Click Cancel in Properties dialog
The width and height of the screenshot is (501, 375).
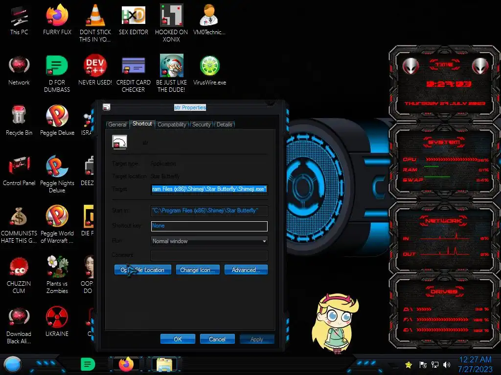click(x=217, y=339)
